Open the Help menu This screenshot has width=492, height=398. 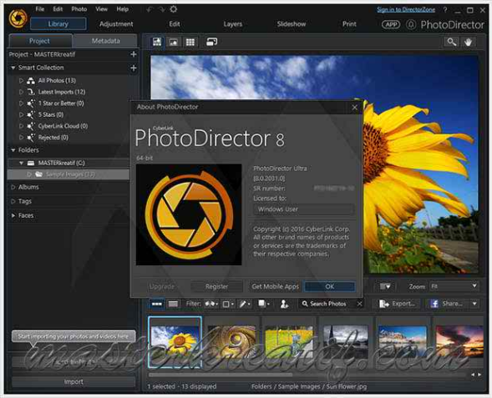point(122,9)
